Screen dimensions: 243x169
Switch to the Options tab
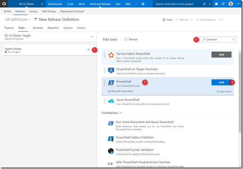tap(68, 28)
